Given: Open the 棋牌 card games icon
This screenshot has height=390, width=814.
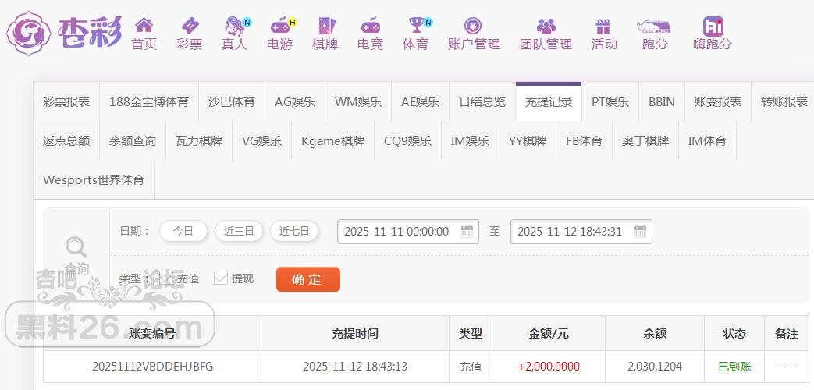Looking at the screenshot, I should pyautogui.click(x=325, y=26).
